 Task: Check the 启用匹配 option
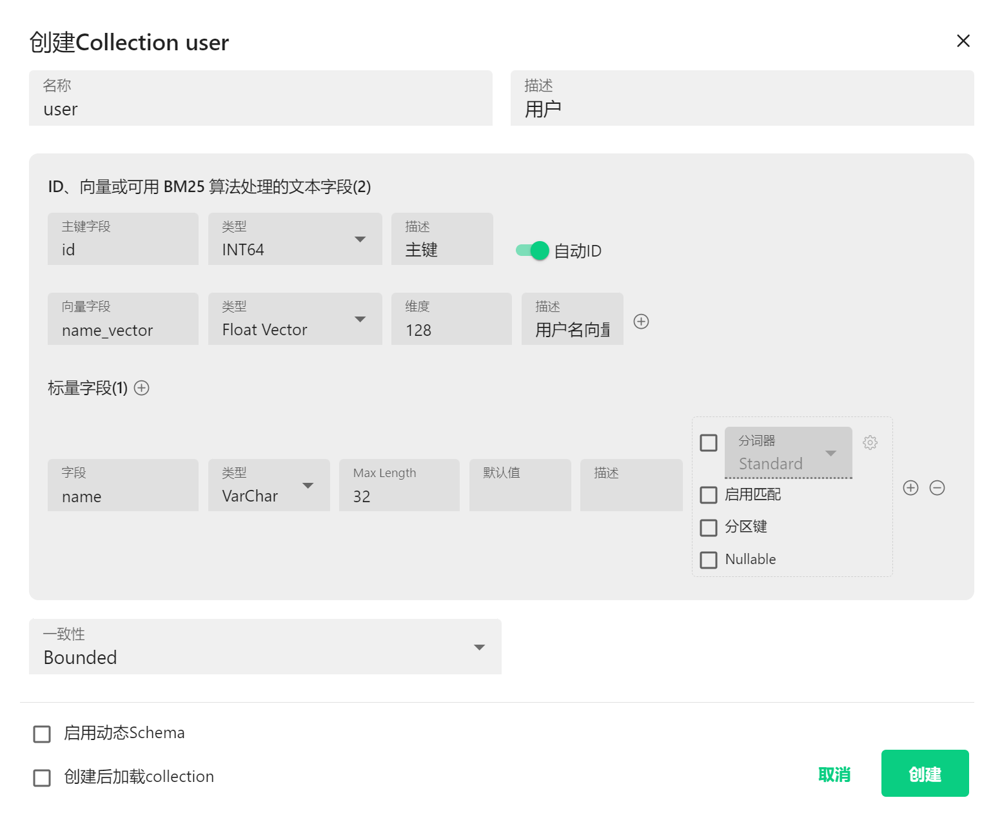[709, 495]
